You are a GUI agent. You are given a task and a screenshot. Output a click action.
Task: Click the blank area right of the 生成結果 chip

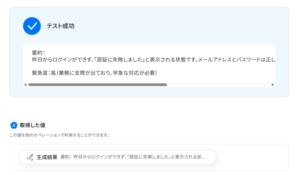coord(252,157)
